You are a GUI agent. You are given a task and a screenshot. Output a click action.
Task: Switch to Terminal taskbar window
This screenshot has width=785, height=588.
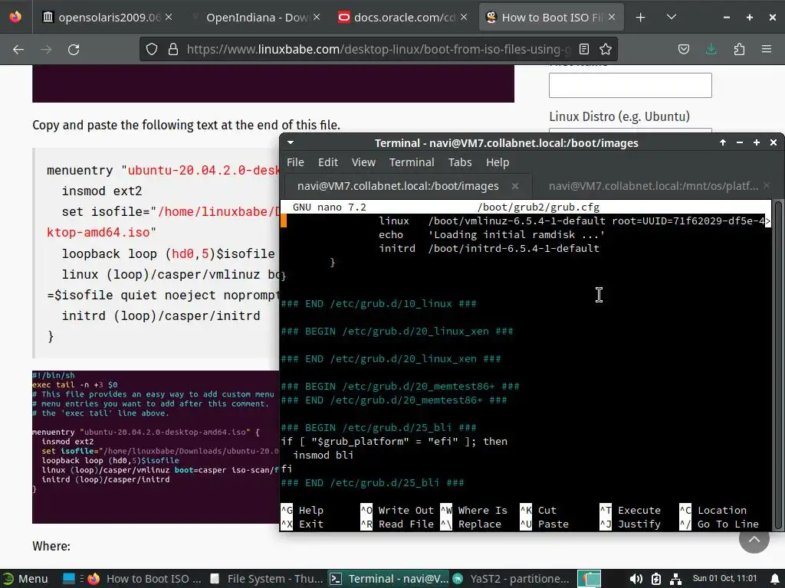click(x=389, y=579)
